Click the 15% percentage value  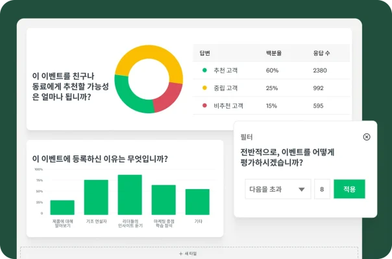tap(271, 106)
